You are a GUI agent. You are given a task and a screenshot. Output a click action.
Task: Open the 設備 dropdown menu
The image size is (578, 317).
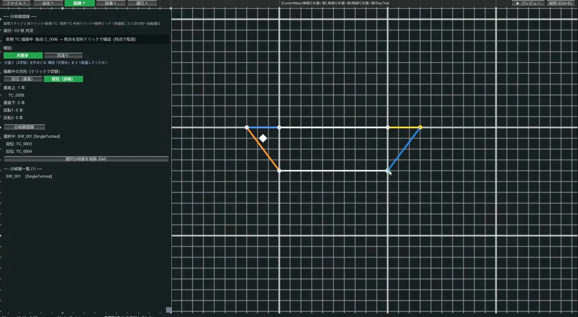coord(111,3)
